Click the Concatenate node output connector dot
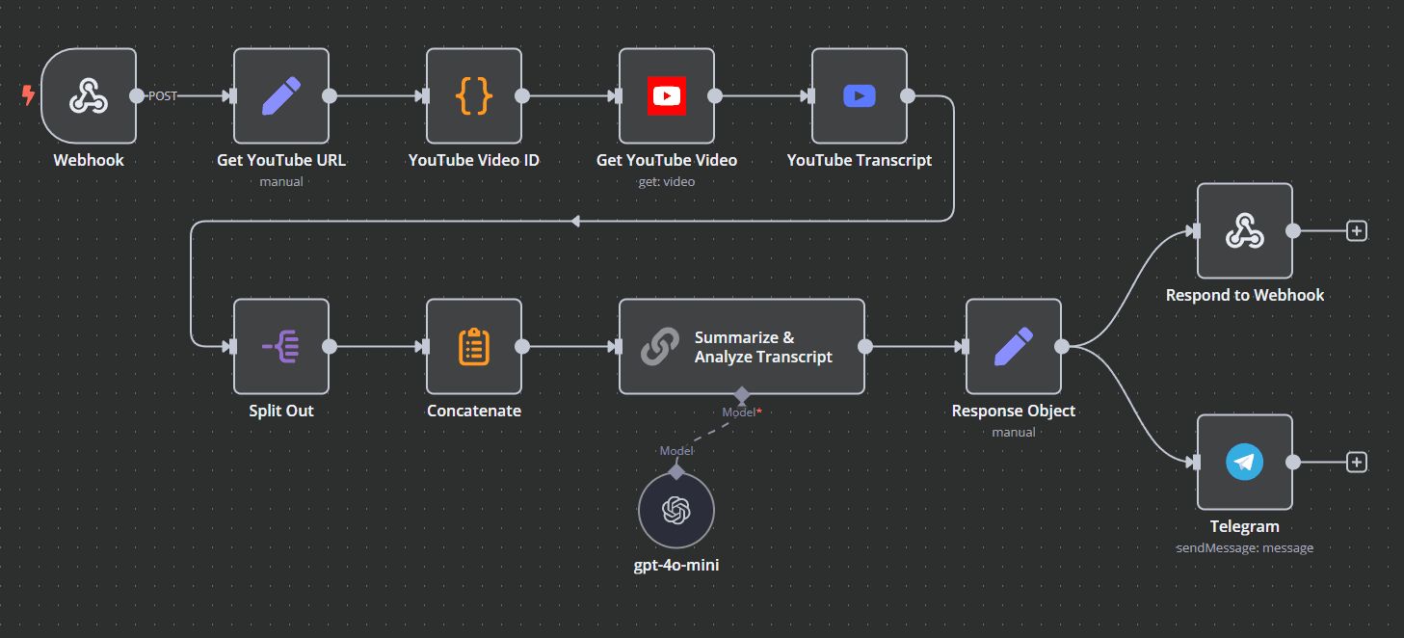Screen dimensions: 1404x638 (x=522, y=347)
